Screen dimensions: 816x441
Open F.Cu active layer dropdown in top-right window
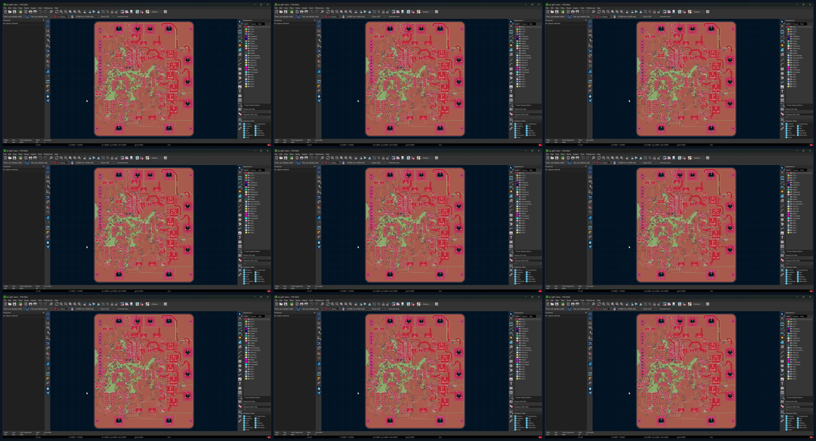(603, 16)
